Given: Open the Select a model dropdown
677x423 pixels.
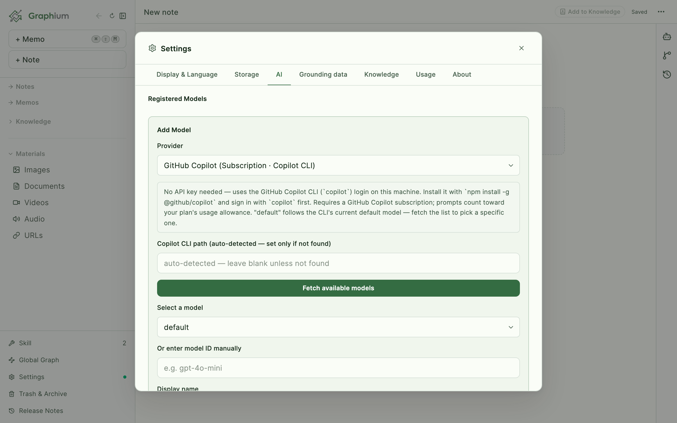Looking at the screenshot, I should coord(338,327).
